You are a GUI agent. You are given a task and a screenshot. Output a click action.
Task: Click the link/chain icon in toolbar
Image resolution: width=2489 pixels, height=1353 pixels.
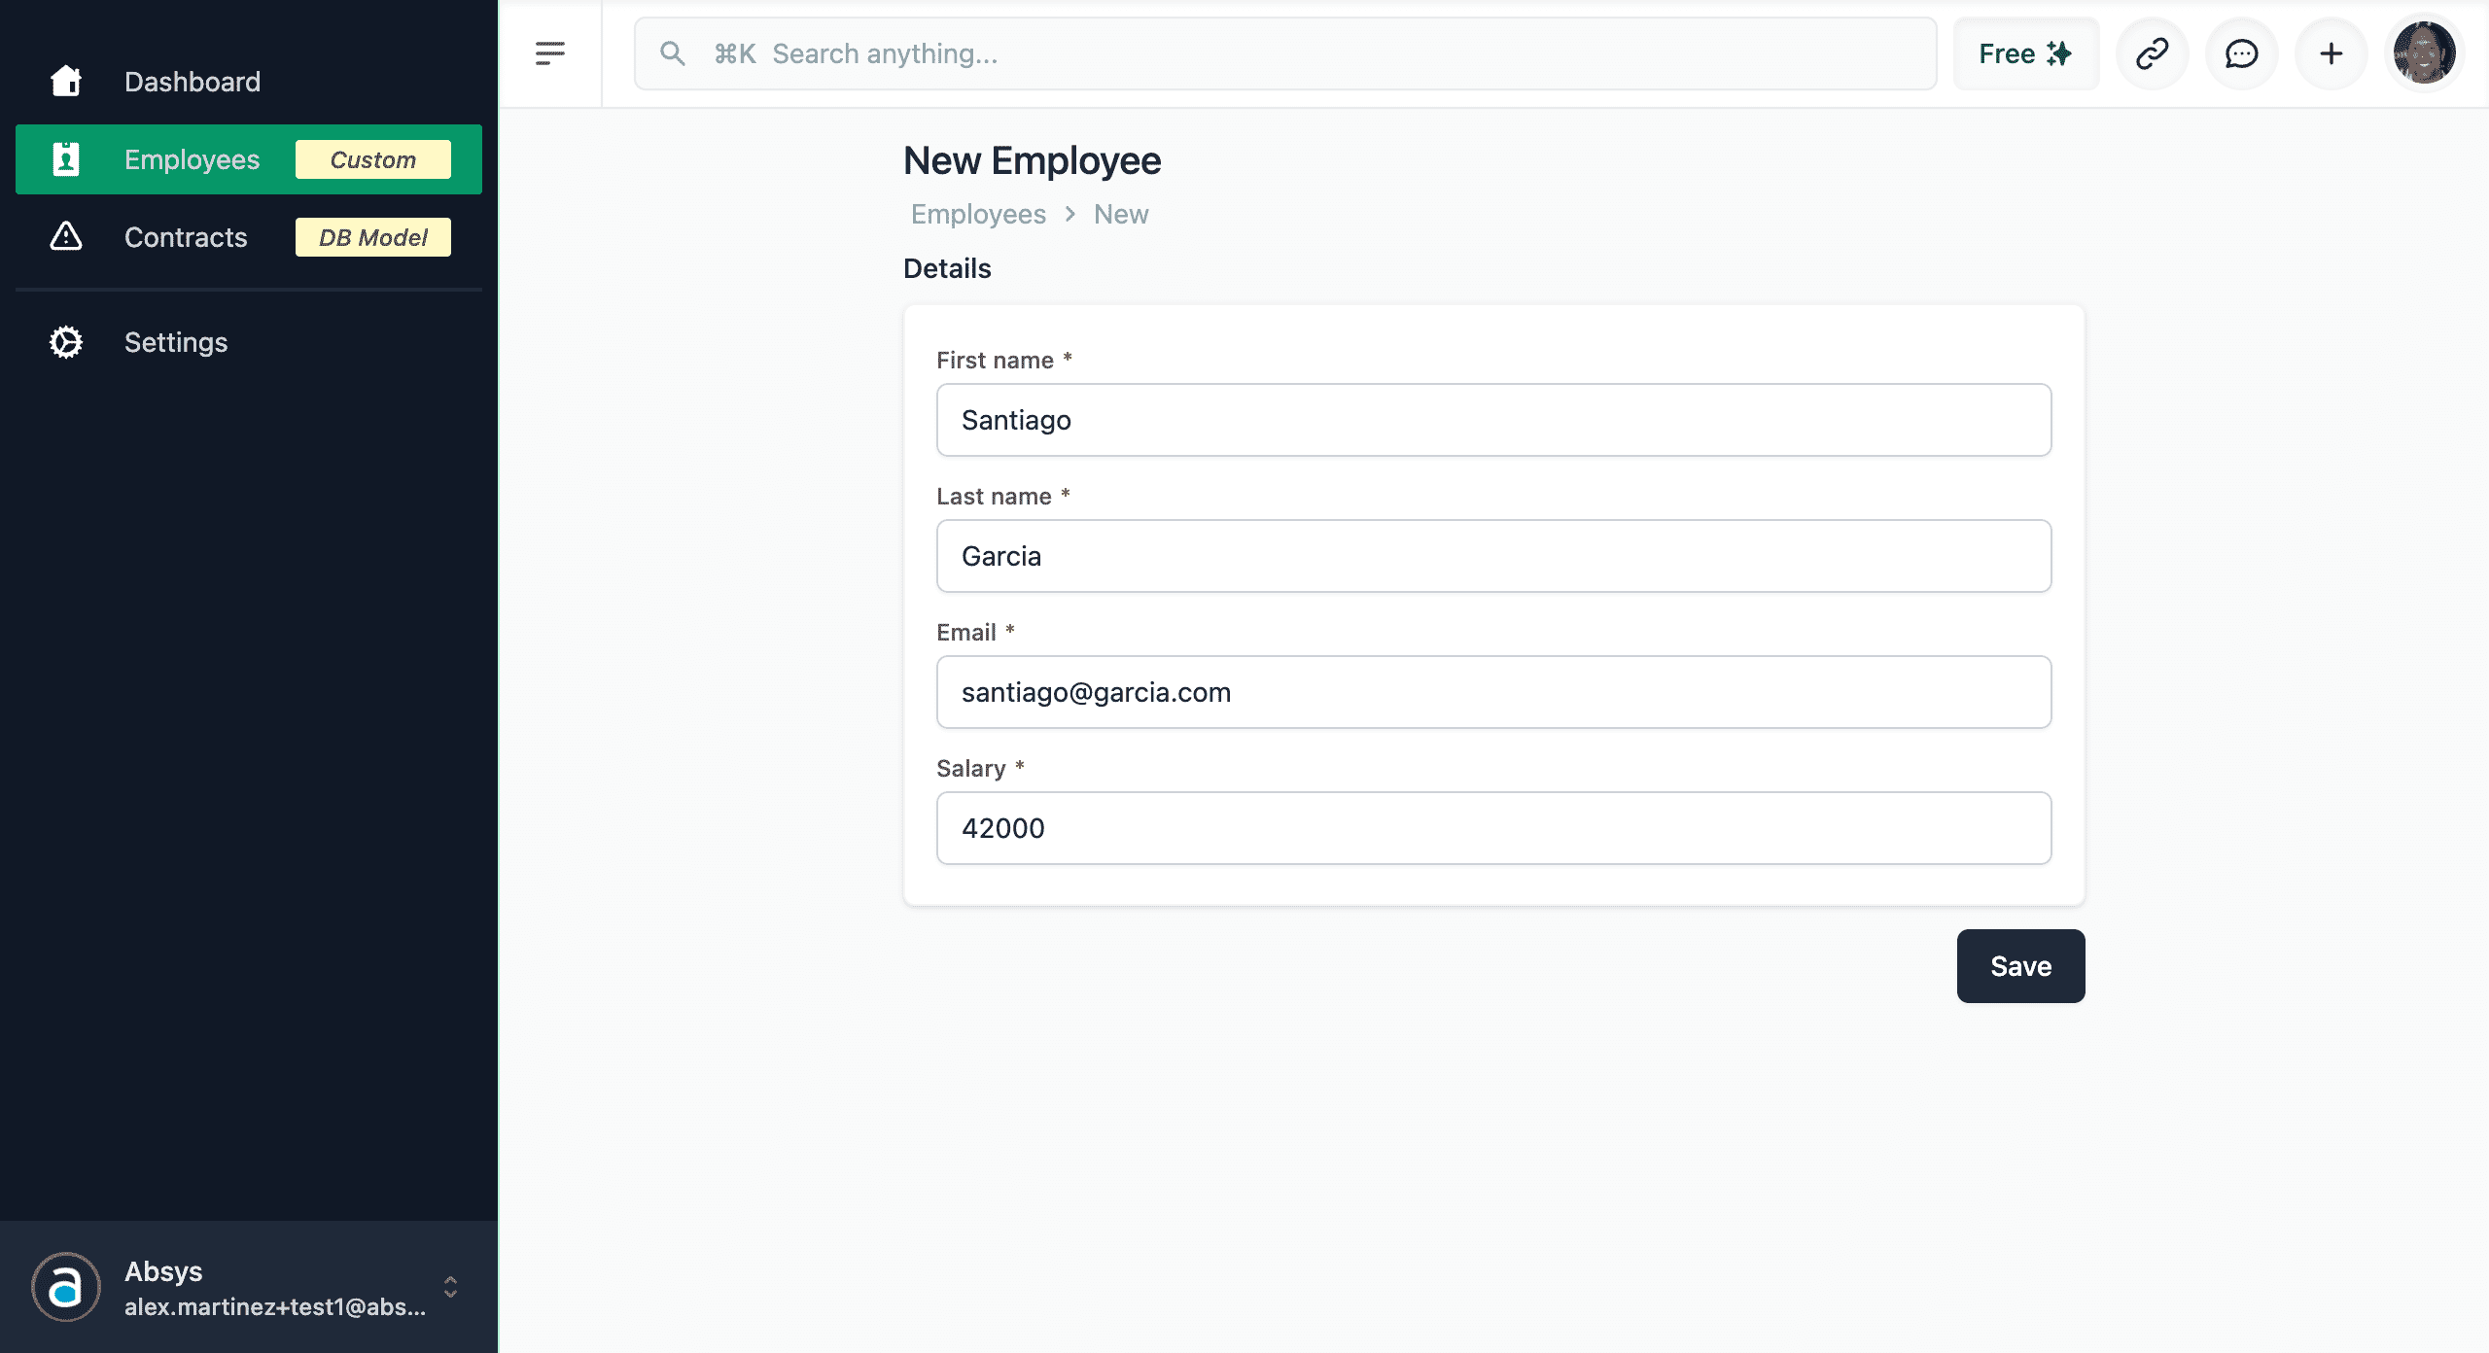[x=2149, y=53]
